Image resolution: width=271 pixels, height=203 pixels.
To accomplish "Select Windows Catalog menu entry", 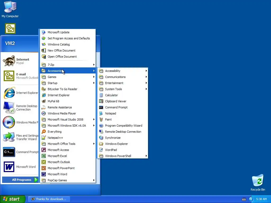I will 68,44.
